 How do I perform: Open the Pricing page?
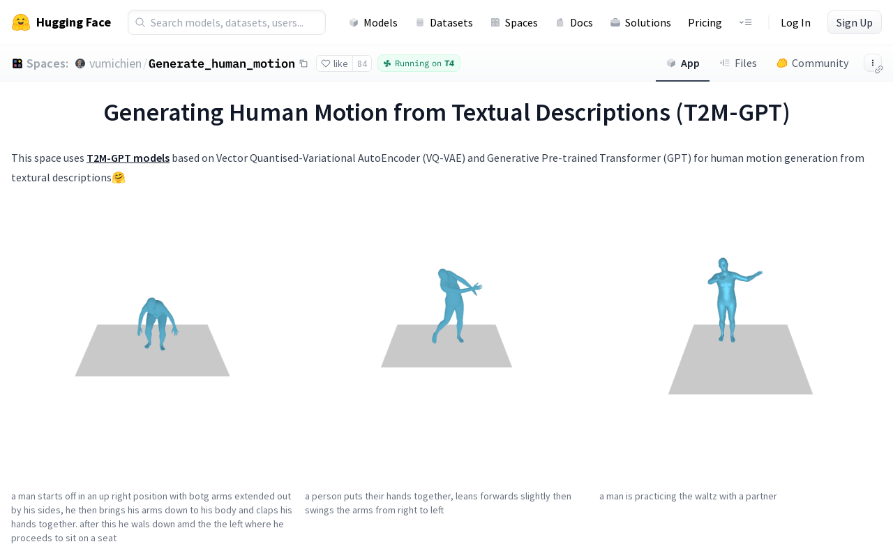tap(705, 22)
